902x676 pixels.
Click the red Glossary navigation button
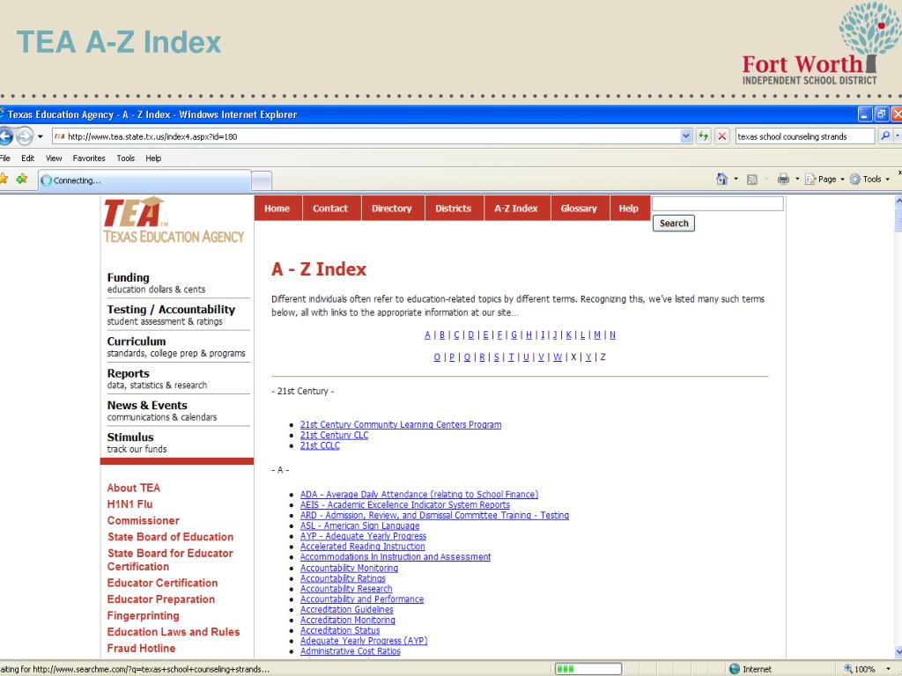[x=579, y=209]
